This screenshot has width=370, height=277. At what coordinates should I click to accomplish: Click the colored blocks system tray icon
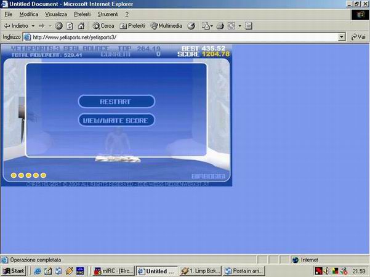click(x=335, y=271)
